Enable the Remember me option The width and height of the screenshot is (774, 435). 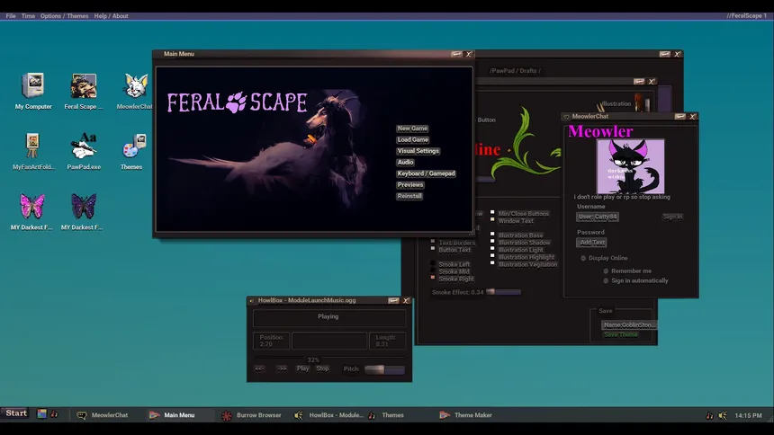(x=606, y=271)
